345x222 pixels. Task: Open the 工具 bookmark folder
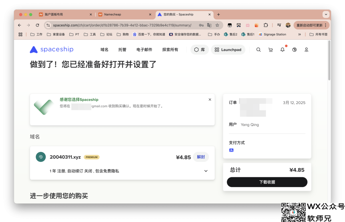(90, 34)
